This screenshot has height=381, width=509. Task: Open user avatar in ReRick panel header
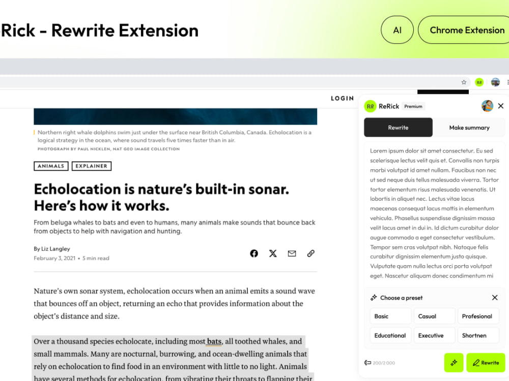click(487, 106)
